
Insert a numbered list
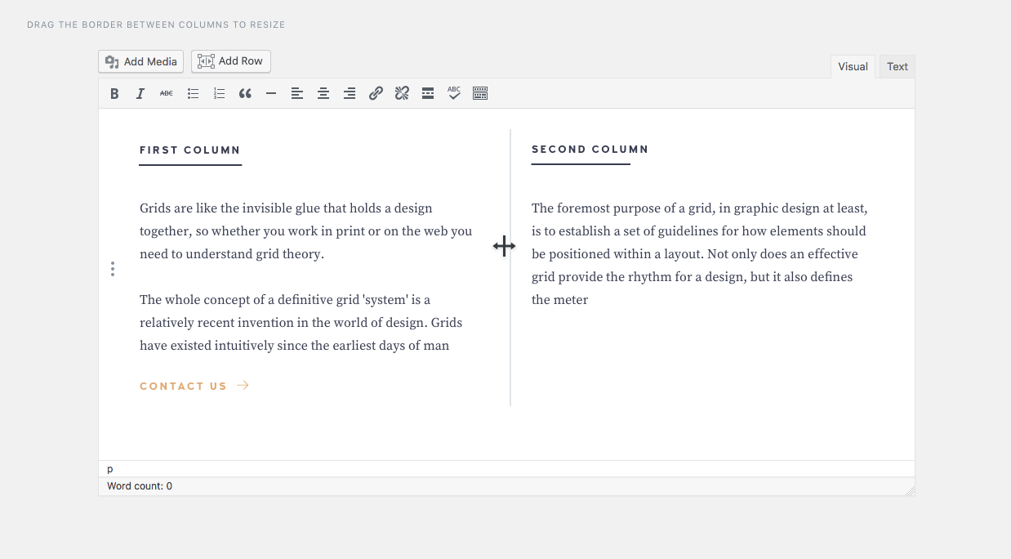pos(219,94)
